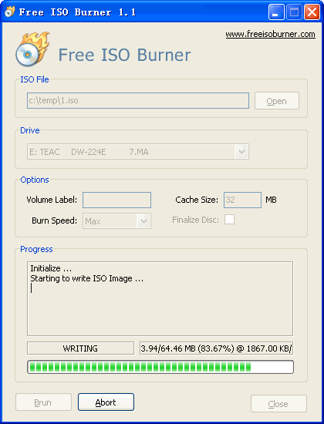Click the ISO file path field
The height and width of the screenshot is (424, 324).
138,100
